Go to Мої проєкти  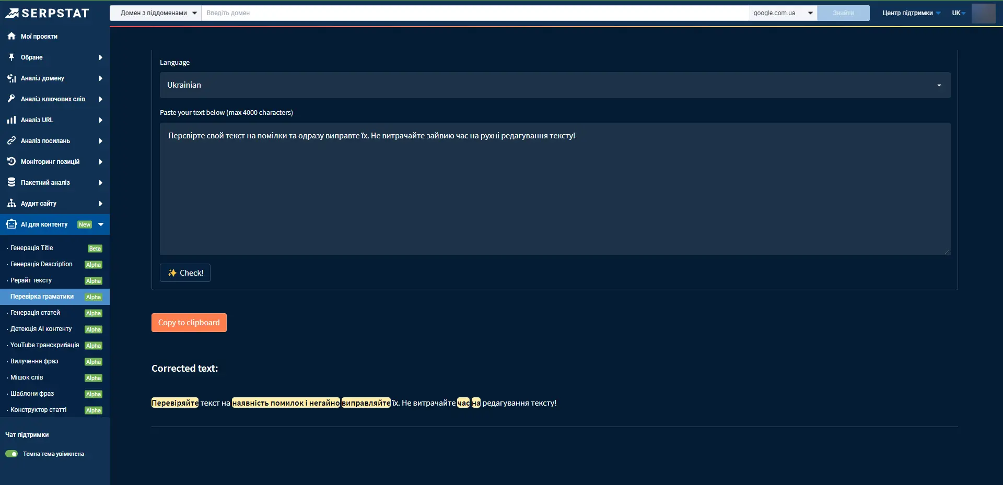39,37
